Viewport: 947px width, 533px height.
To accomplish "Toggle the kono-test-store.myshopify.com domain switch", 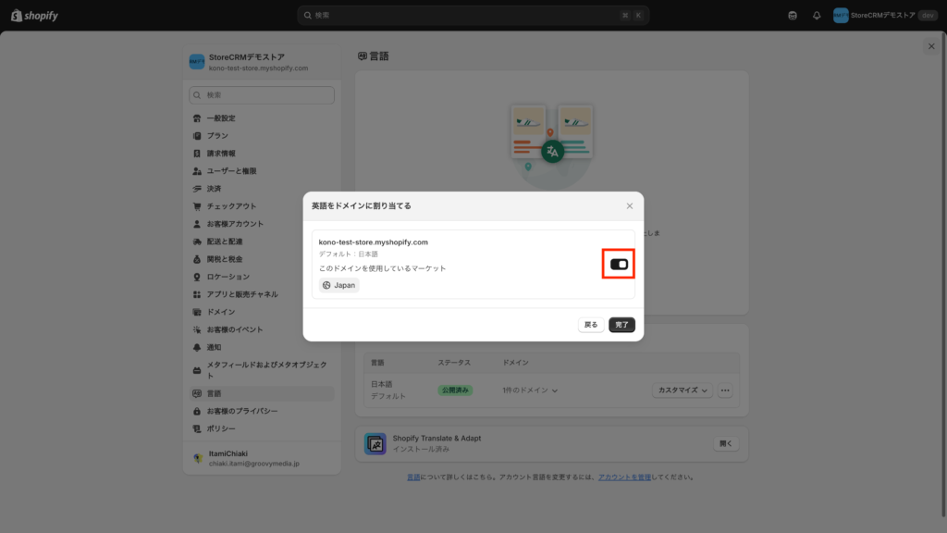I will pyautogui.click(x=619, y=265).
